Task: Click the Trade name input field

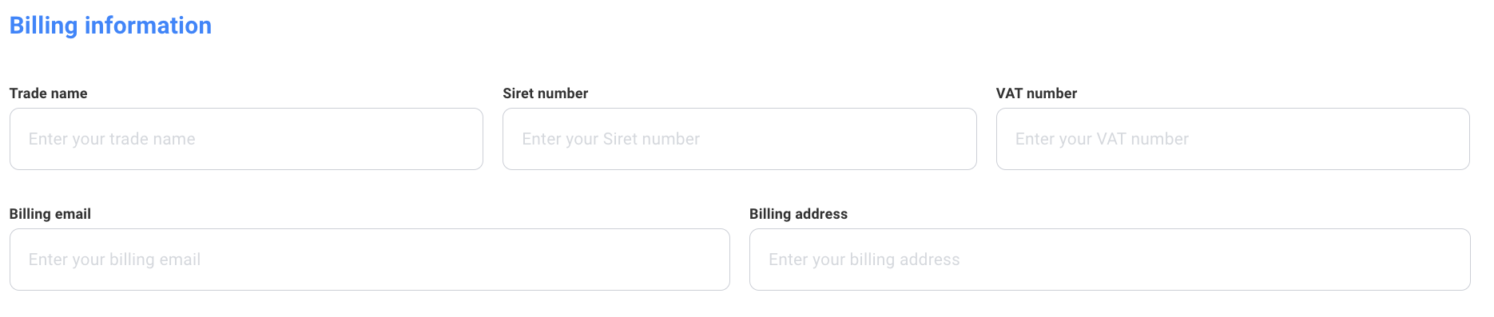Action: point(246,139)
